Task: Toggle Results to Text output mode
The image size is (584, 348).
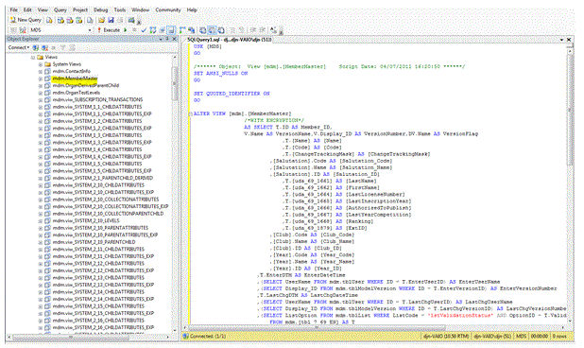Action: 203,30
